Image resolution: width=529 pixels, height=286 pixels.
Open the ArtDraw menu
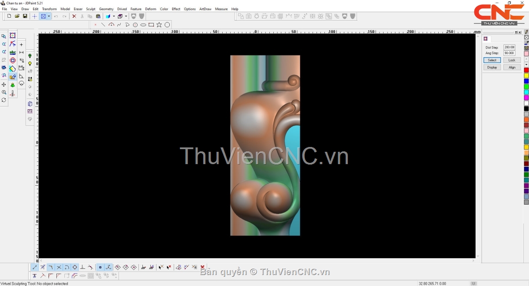pos(205,9)
